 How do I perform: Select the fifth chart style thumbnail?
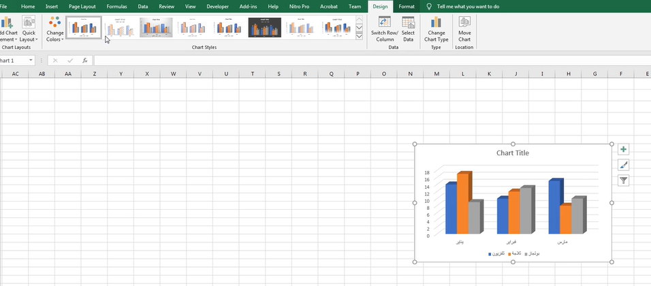[x=228, y=27]
